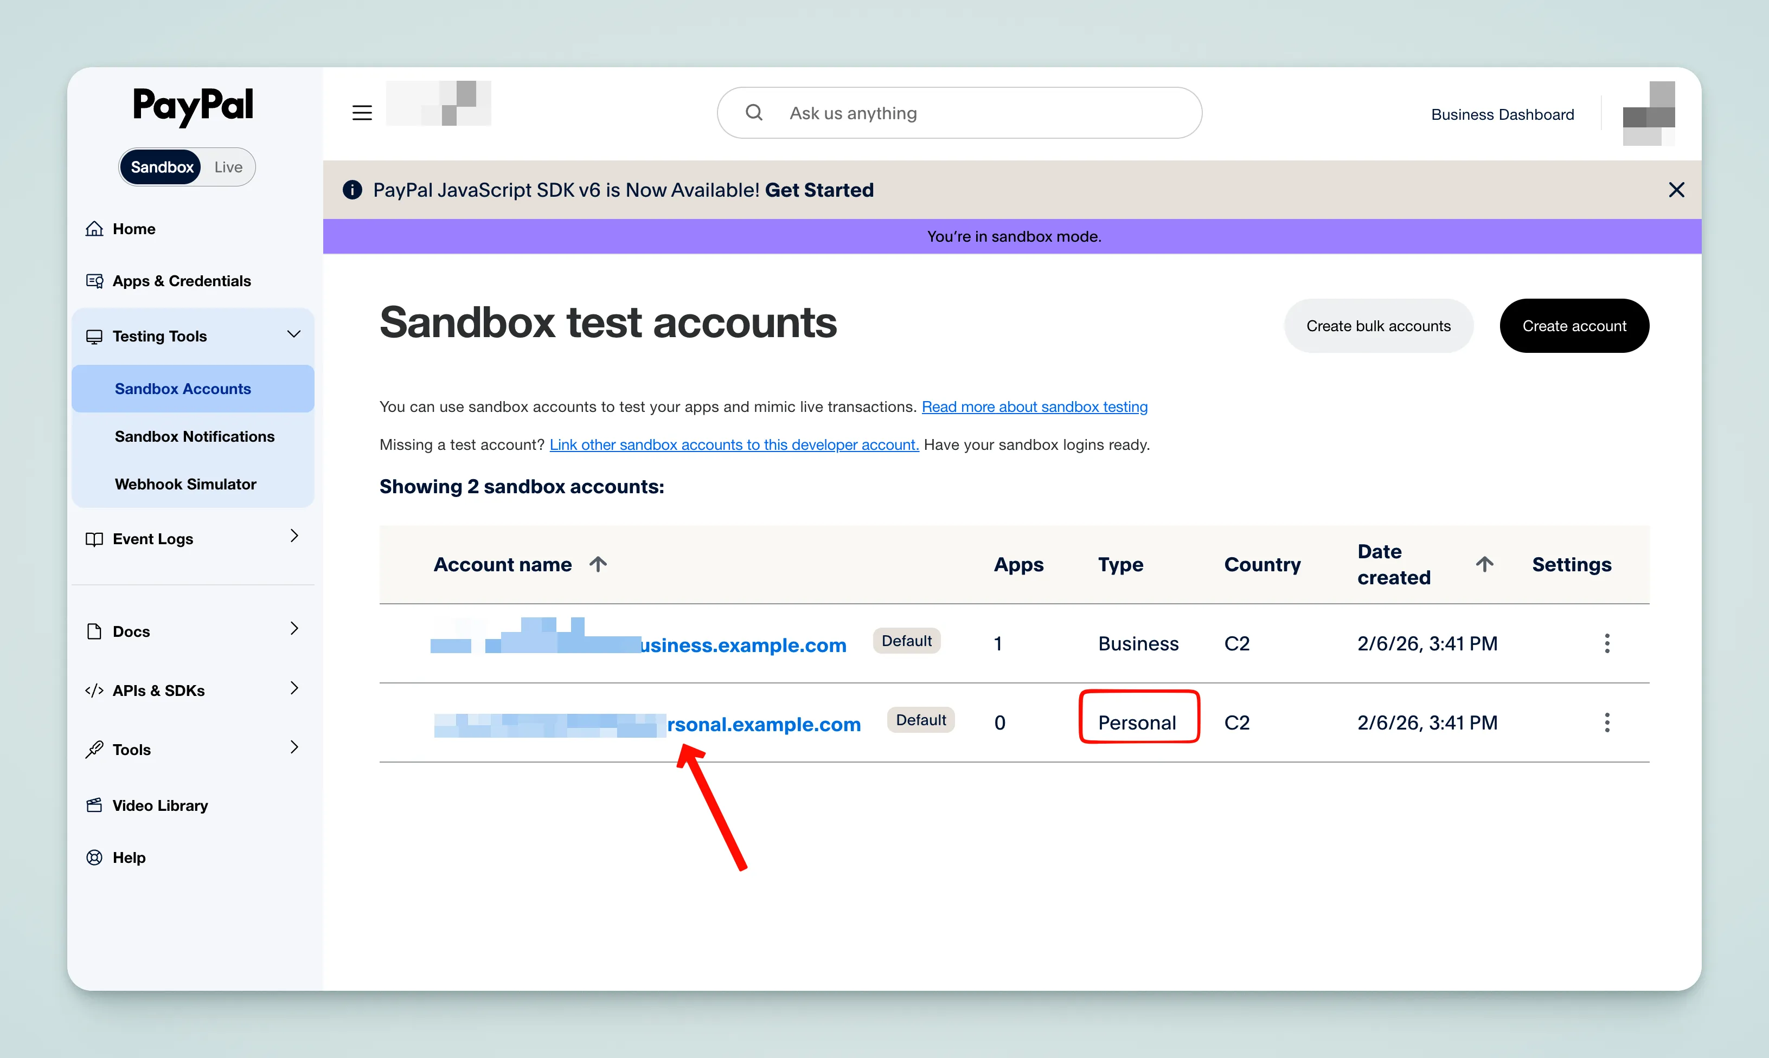Switch to Live mode

coord(228,166)
